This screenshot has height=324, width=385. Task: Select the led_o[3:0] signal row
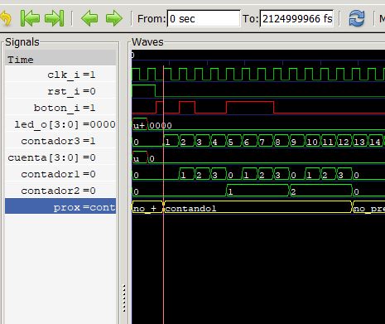click(x=60, y=124)
